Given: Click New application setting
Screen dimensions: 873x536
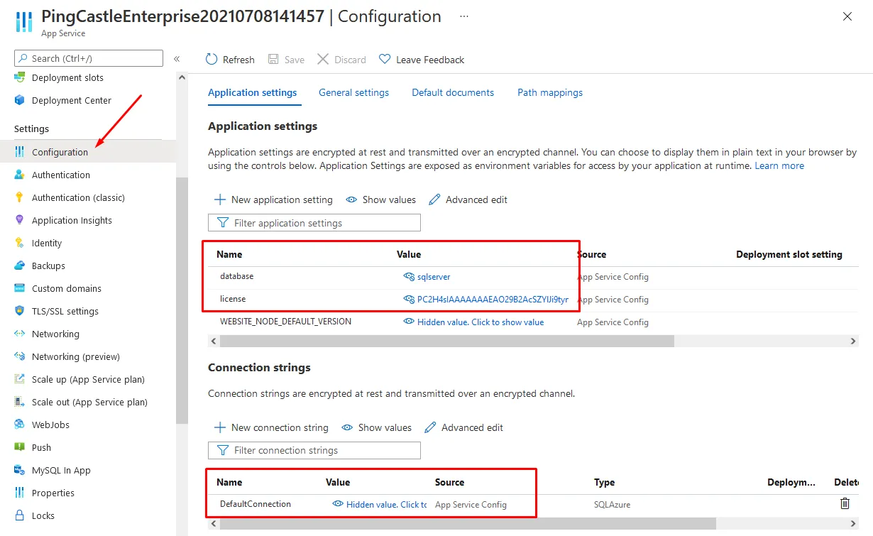Looking at the screenshot, I should [273, 199].
